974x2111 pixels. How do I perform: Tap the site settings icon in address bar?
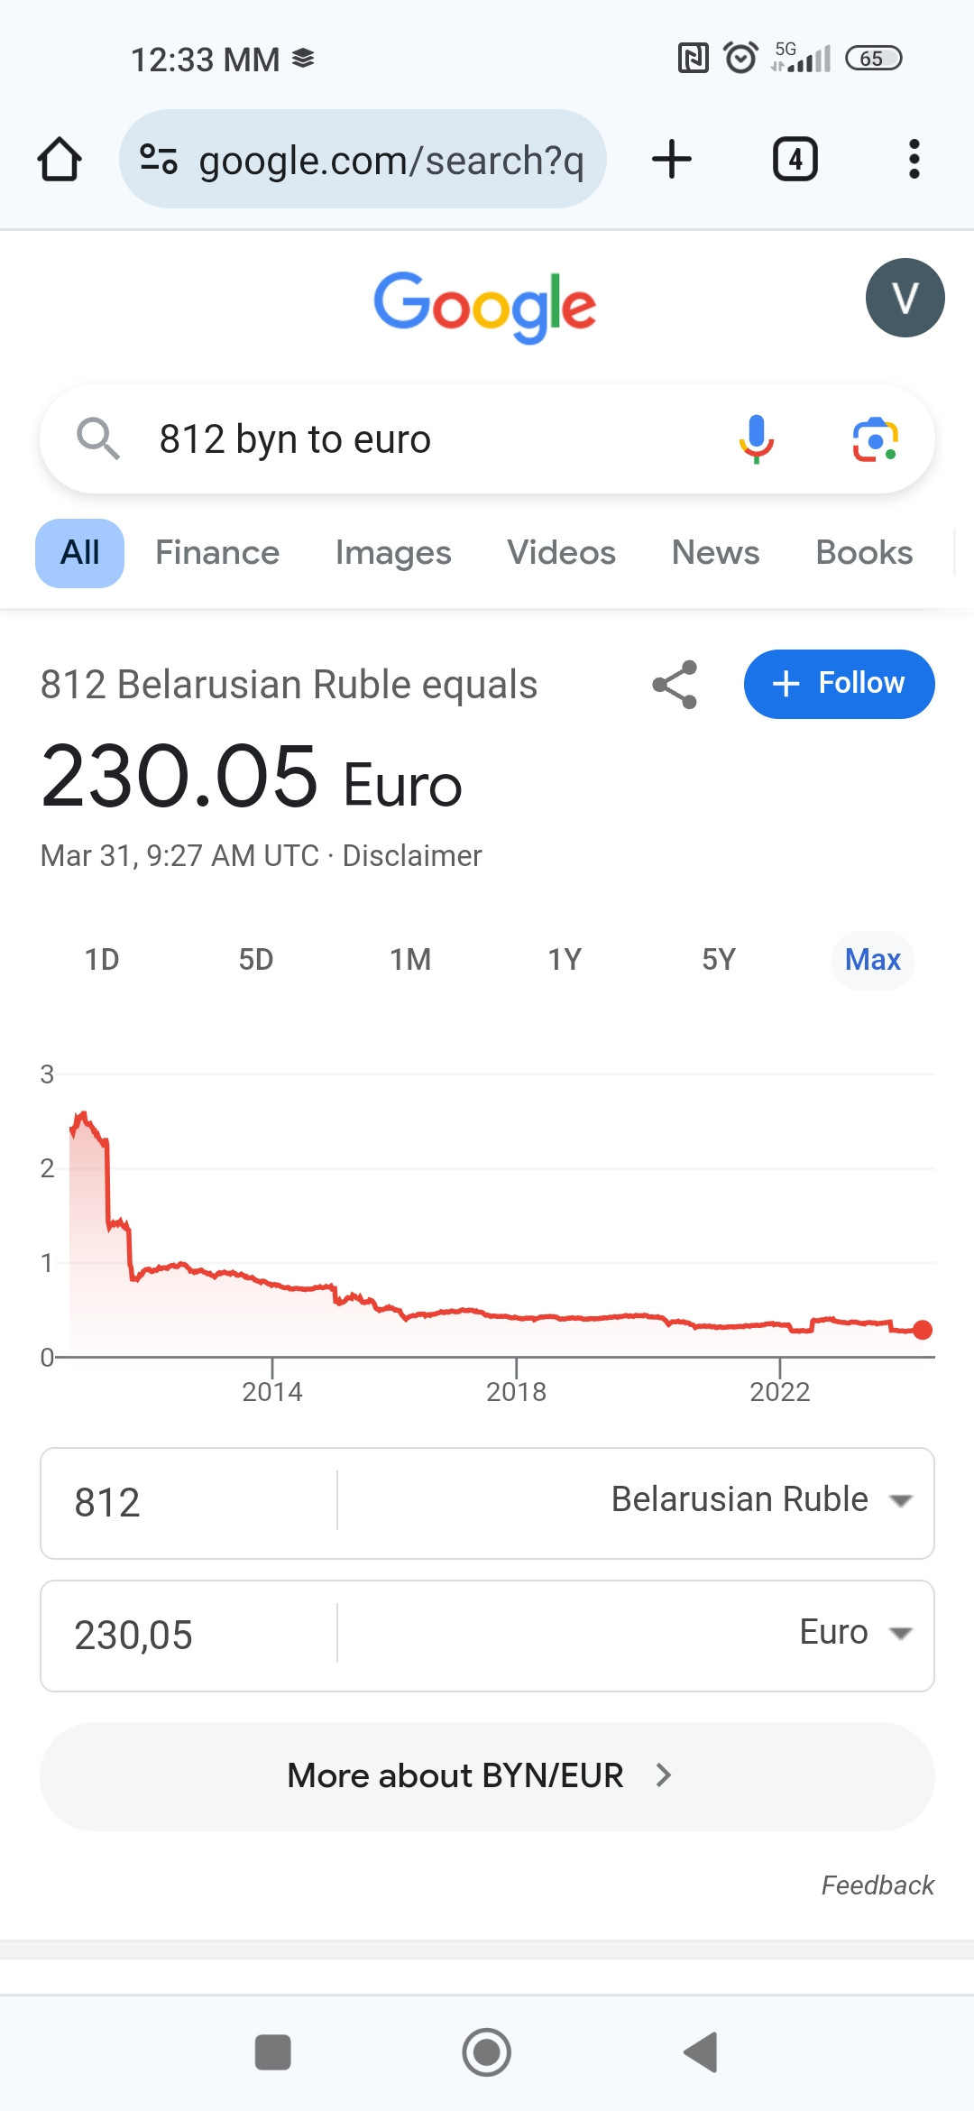[159, 160]
